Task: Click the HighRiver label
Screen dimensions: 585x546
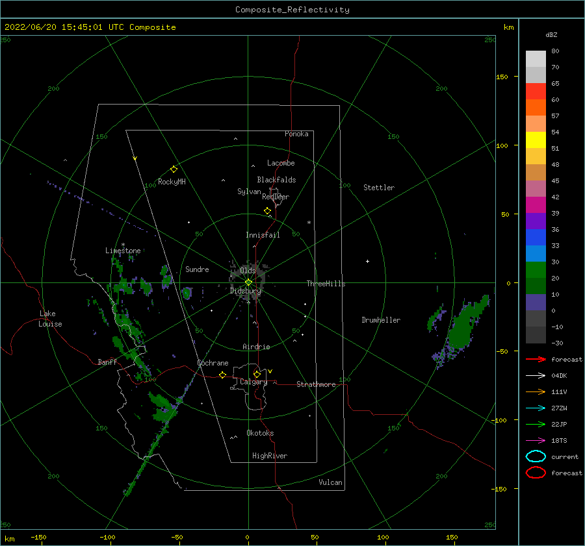Action: pyautogui.click(x=269, y=456)
